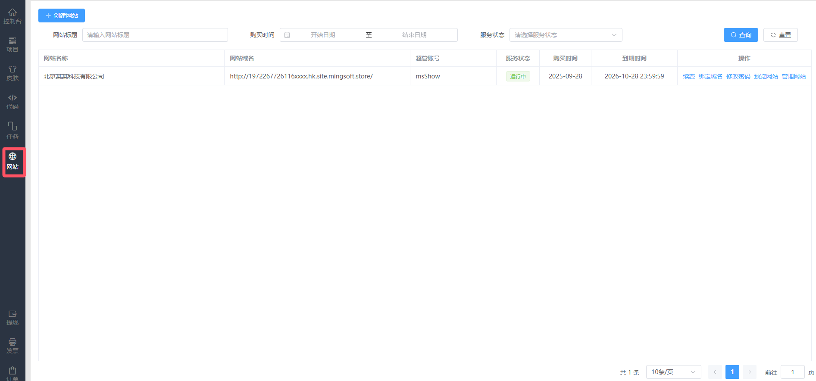The image size is (816, 381).
Task: Open the 开始日期 date picker
Action: click(322, 35)
